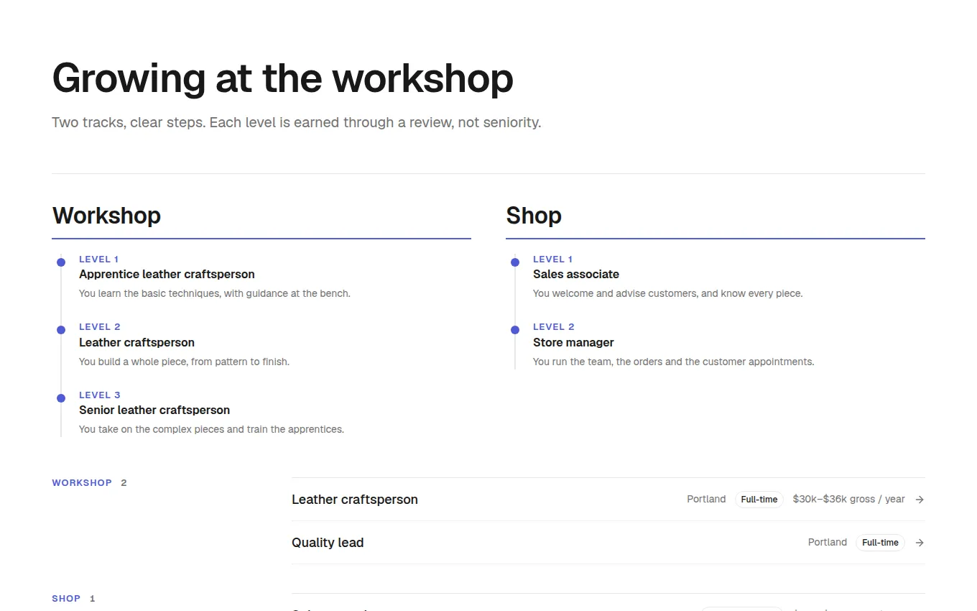Screen dimensions: 977x611
Task: Click the arrow icon on Quality lead row
Action: (x=920, y=543)
